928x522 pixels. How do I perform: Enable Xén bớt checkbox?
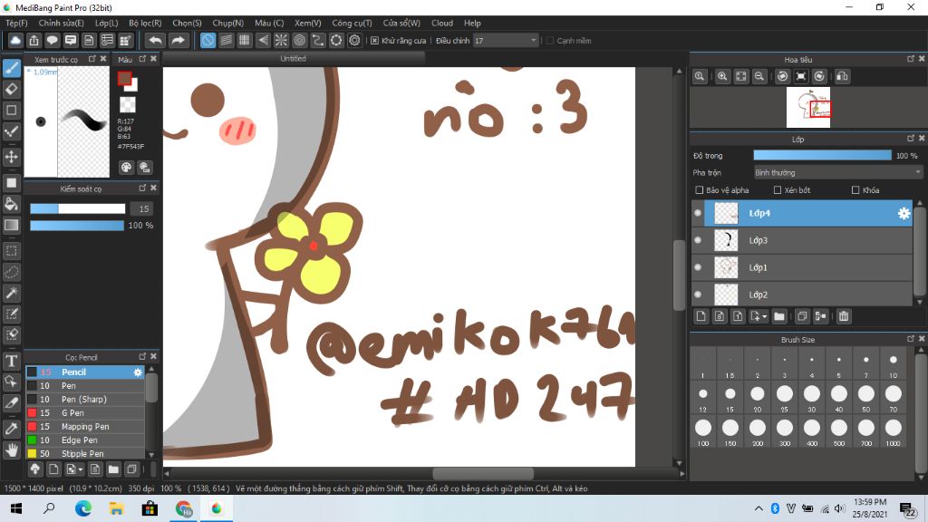(x=778, y=190)
